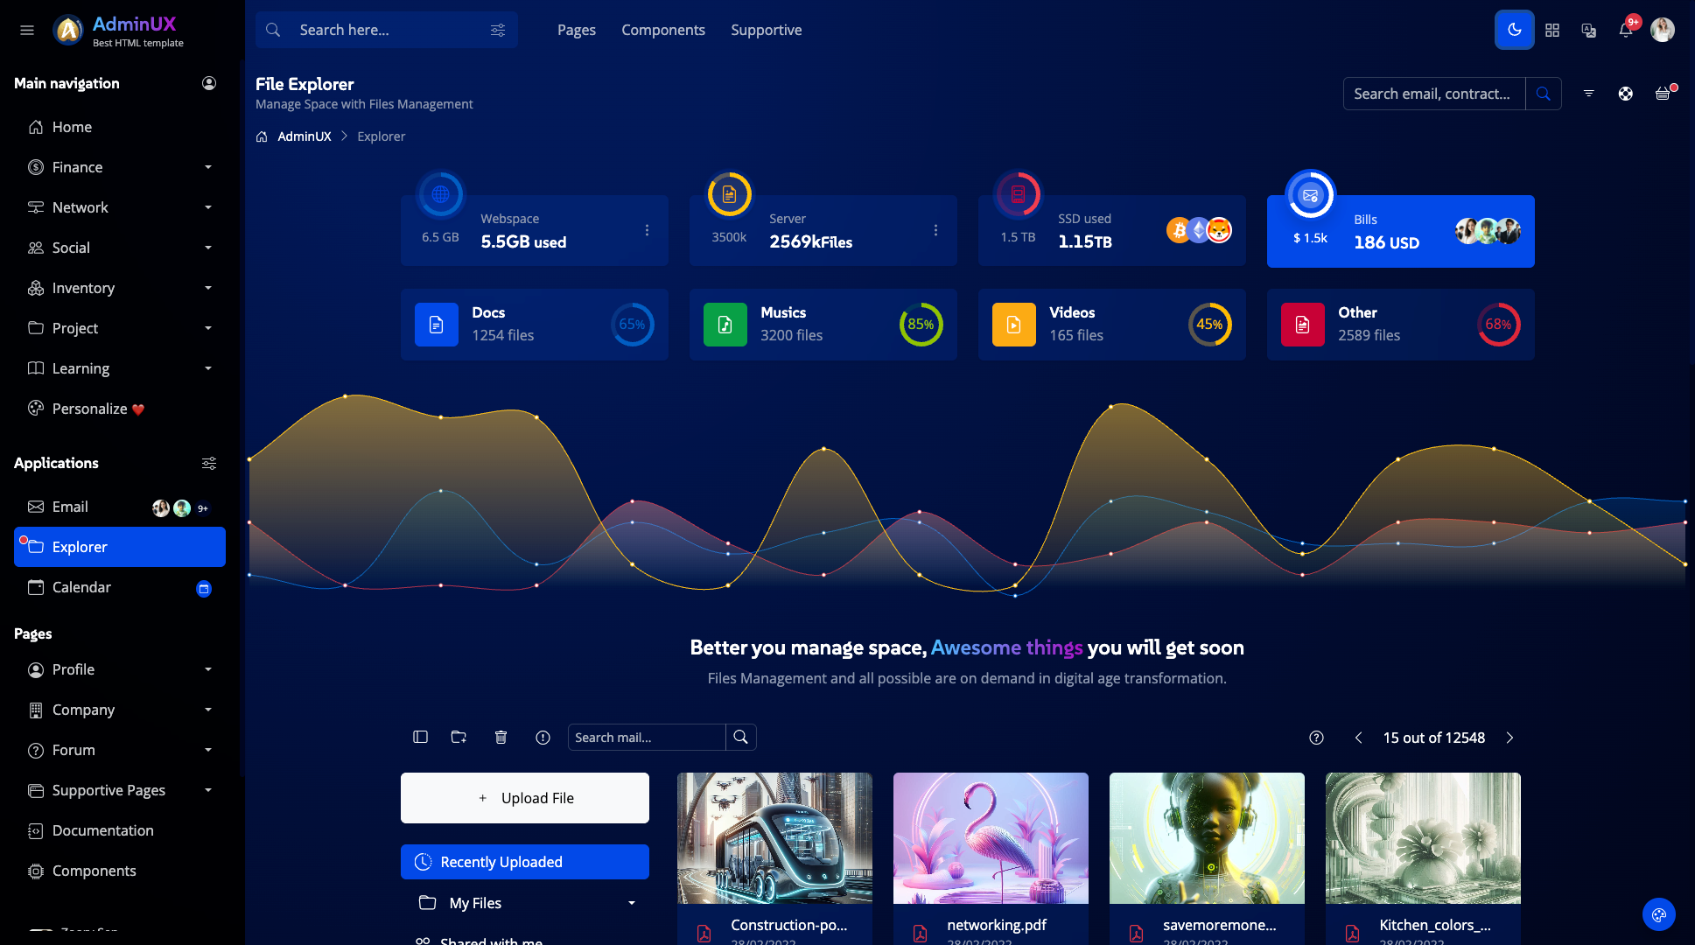1695x945 pixels.
Task: Click the language translate icon
Action: (1589, 30)
